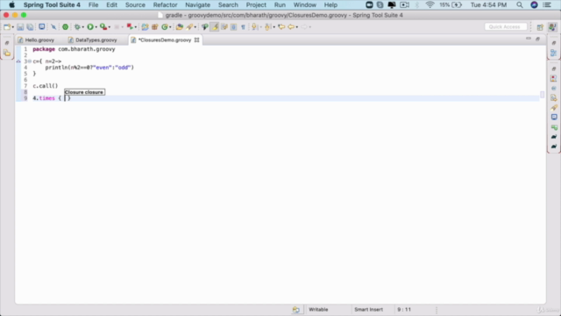
Task: Open the Apple menu
Action: click(x=11, y=5)
